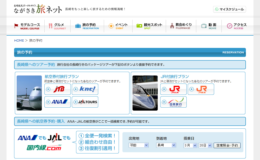Expand the 到着地 arrival dropdown showing 長崎
This screenshot has height=160, width=260.
click(166, 145)
